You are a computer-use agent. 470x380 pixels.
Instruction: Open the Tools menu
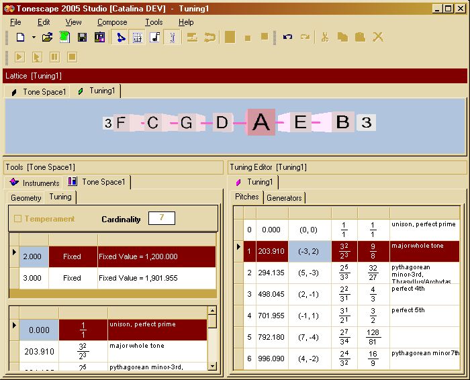point(154,22)
